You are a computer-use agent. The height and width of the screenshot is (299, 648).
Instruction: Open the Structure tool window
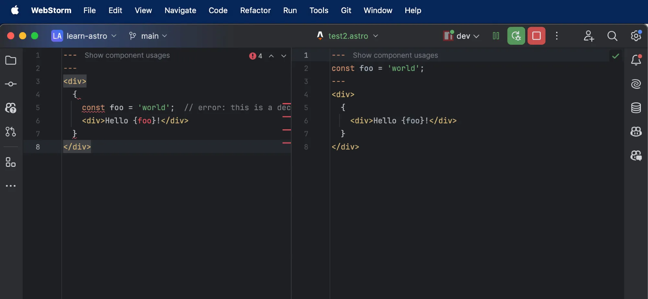11,162
